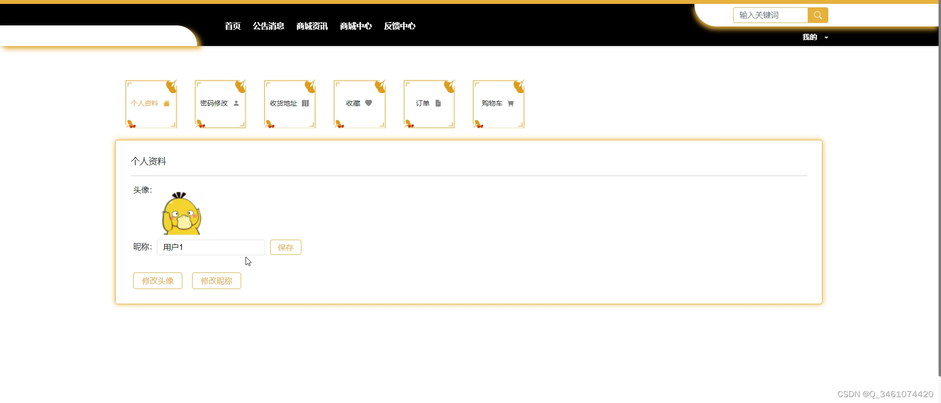The width and height of the screenshot is (941, 403).
Task: Open the 收货地址 map icon card
Action: [290, 104]
